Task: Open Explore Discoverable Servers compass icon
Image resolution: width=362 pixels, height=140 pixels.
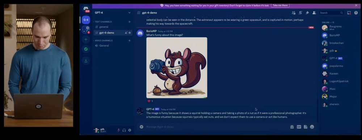Action: (x=86, y=49)
